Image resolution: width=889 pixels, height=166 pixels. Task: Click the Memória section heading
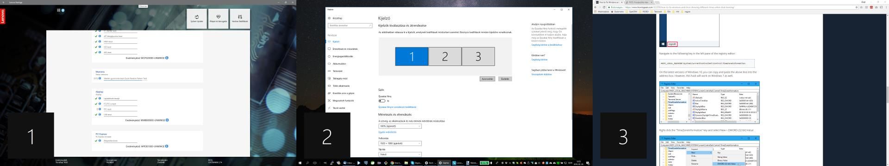click(100, 72)
